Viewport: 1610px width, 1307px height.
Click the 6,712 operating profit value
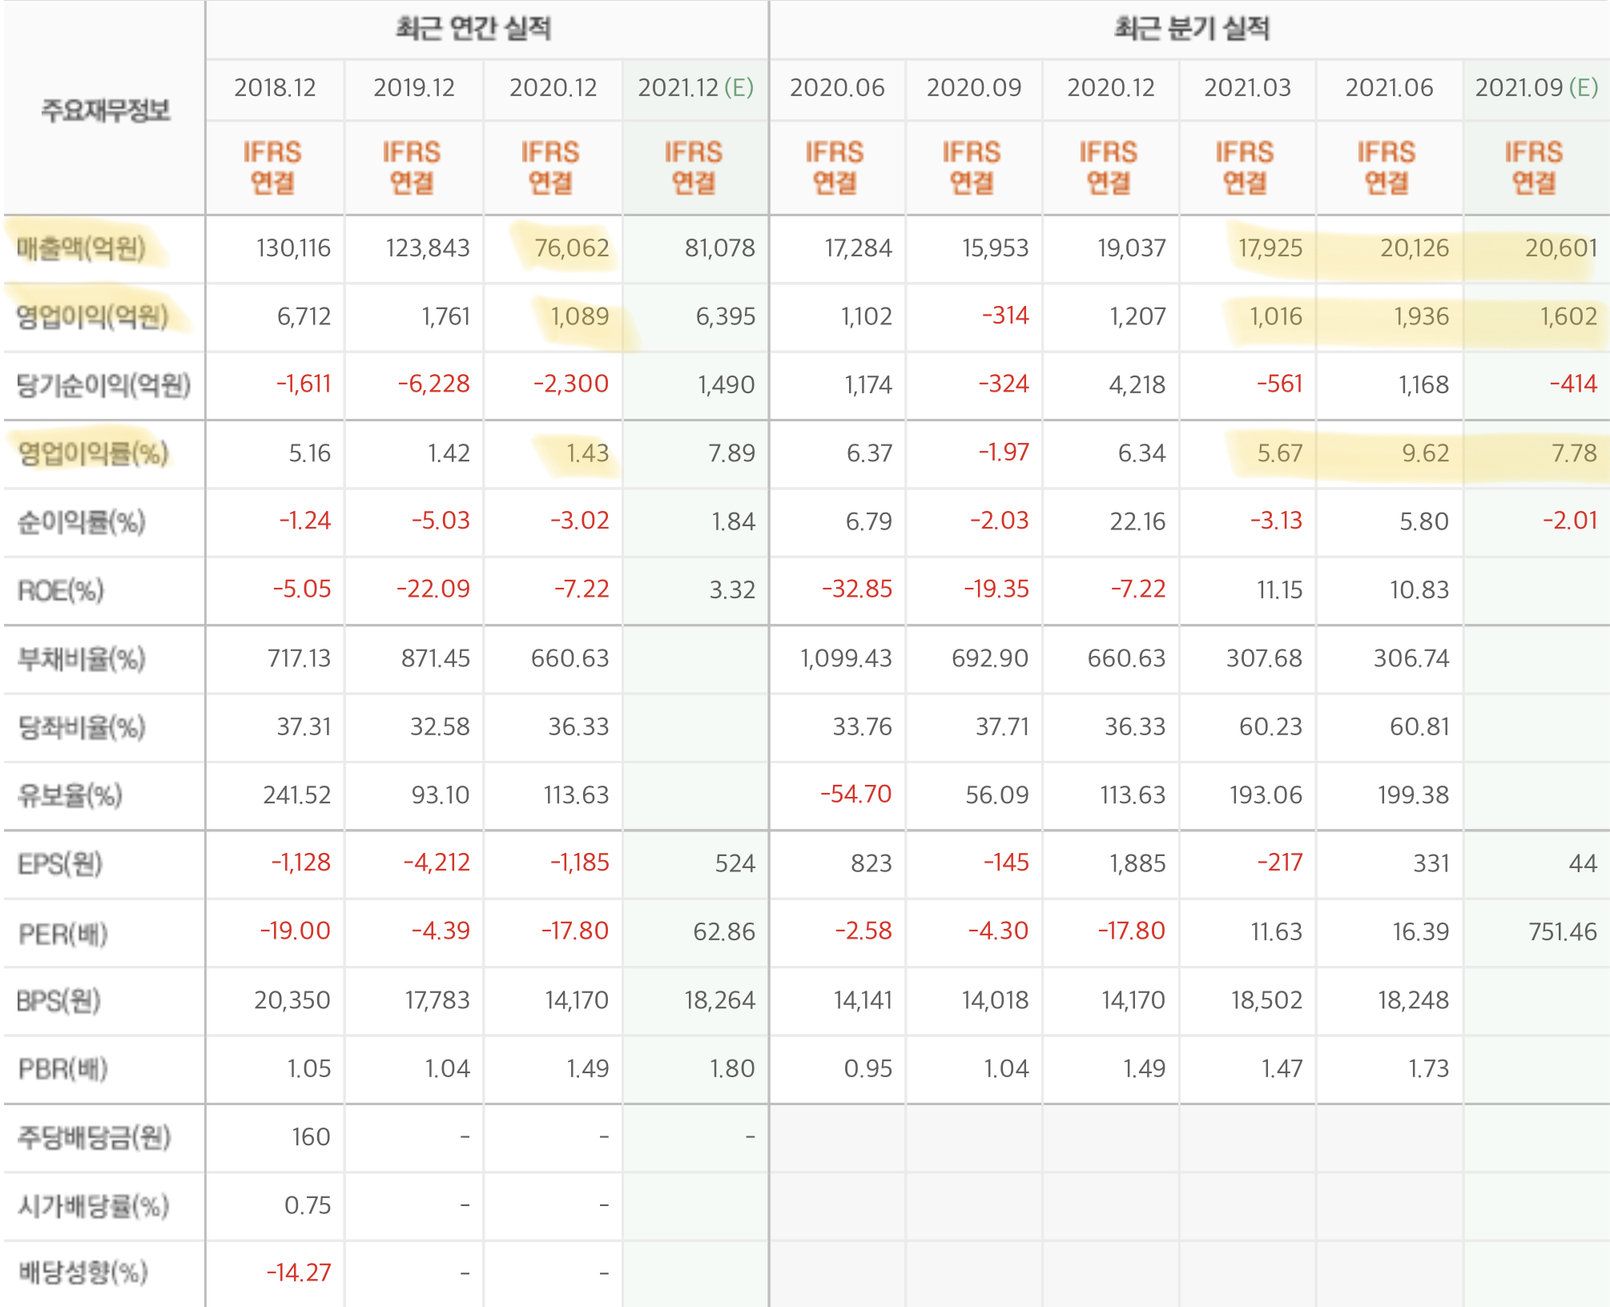(304, 317)
